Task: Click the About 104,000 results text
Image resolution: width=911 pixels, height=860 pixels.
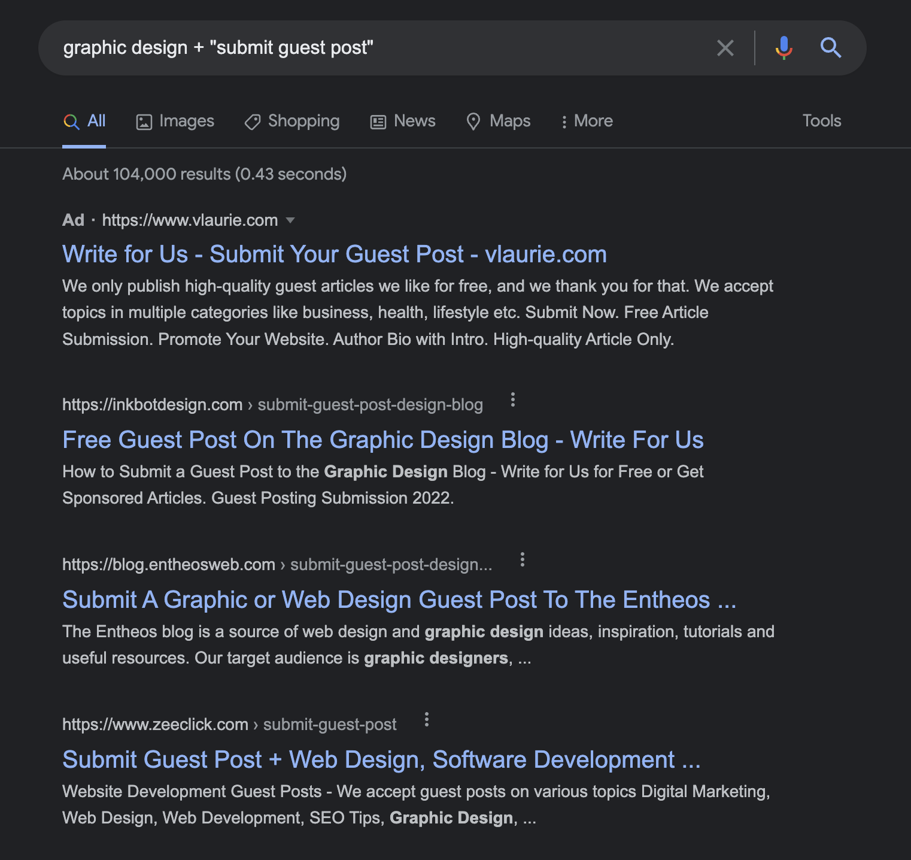Action: click(204, 174)
